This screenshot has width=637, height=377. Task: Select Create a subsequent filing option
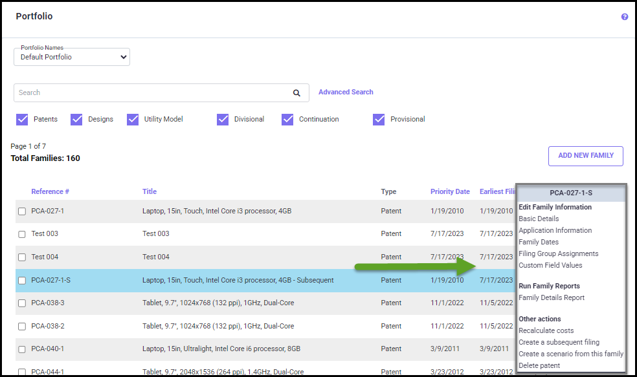pos(559,342)
